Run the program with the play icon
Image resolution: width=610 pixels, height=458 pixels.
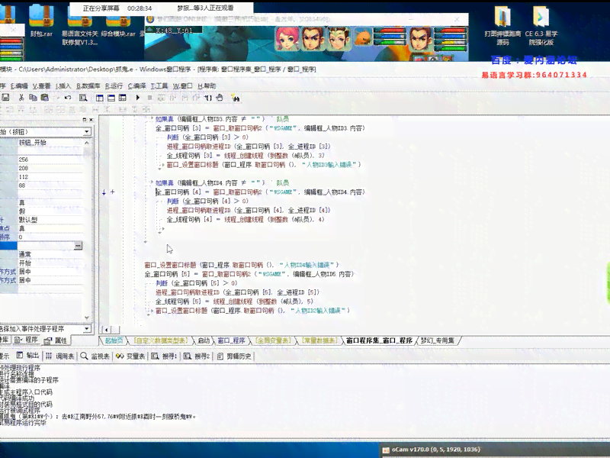pyautogui.click(x=138, y=98)
